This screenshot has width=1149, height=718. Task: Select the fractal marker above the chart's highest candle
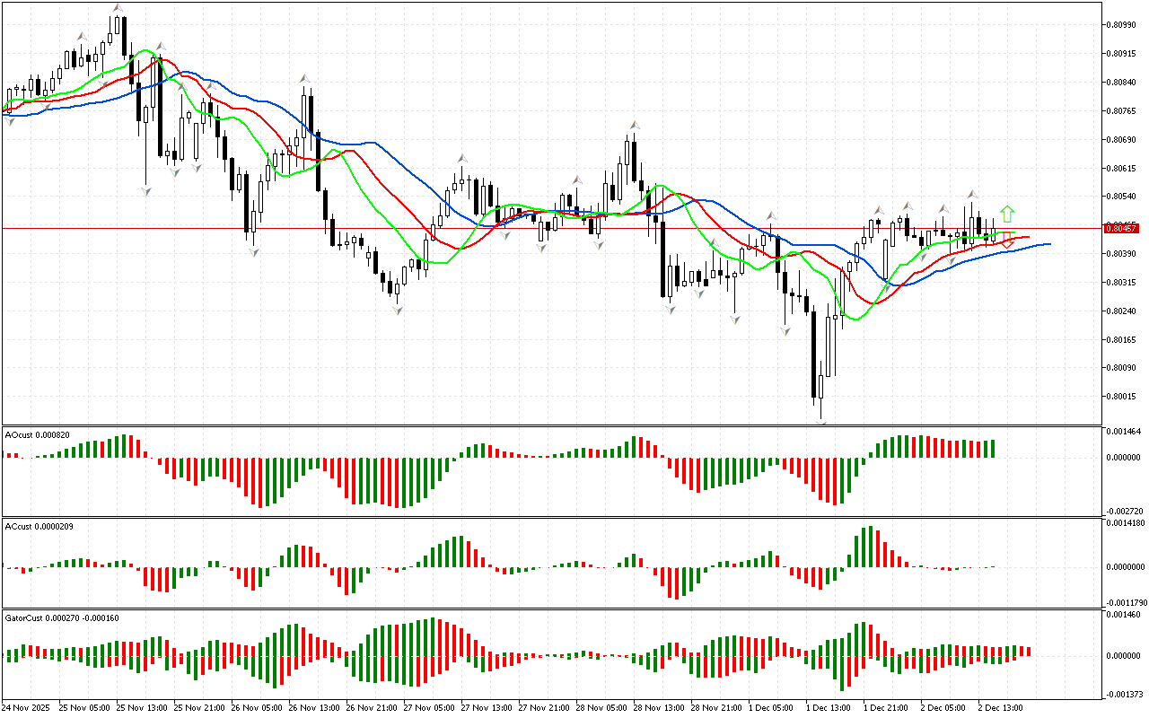[117, 8]
